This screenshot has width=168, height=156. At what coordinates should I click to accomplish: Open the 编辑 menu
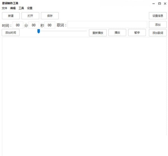click(13, 8)
